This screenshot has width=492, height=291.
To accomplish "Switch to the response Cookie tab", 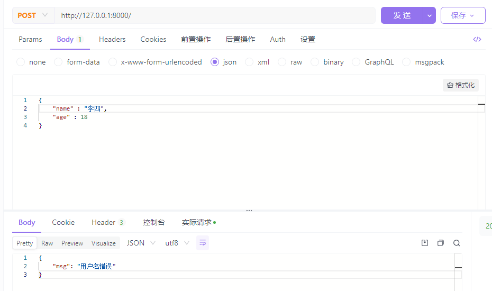I will coord(63,223).
